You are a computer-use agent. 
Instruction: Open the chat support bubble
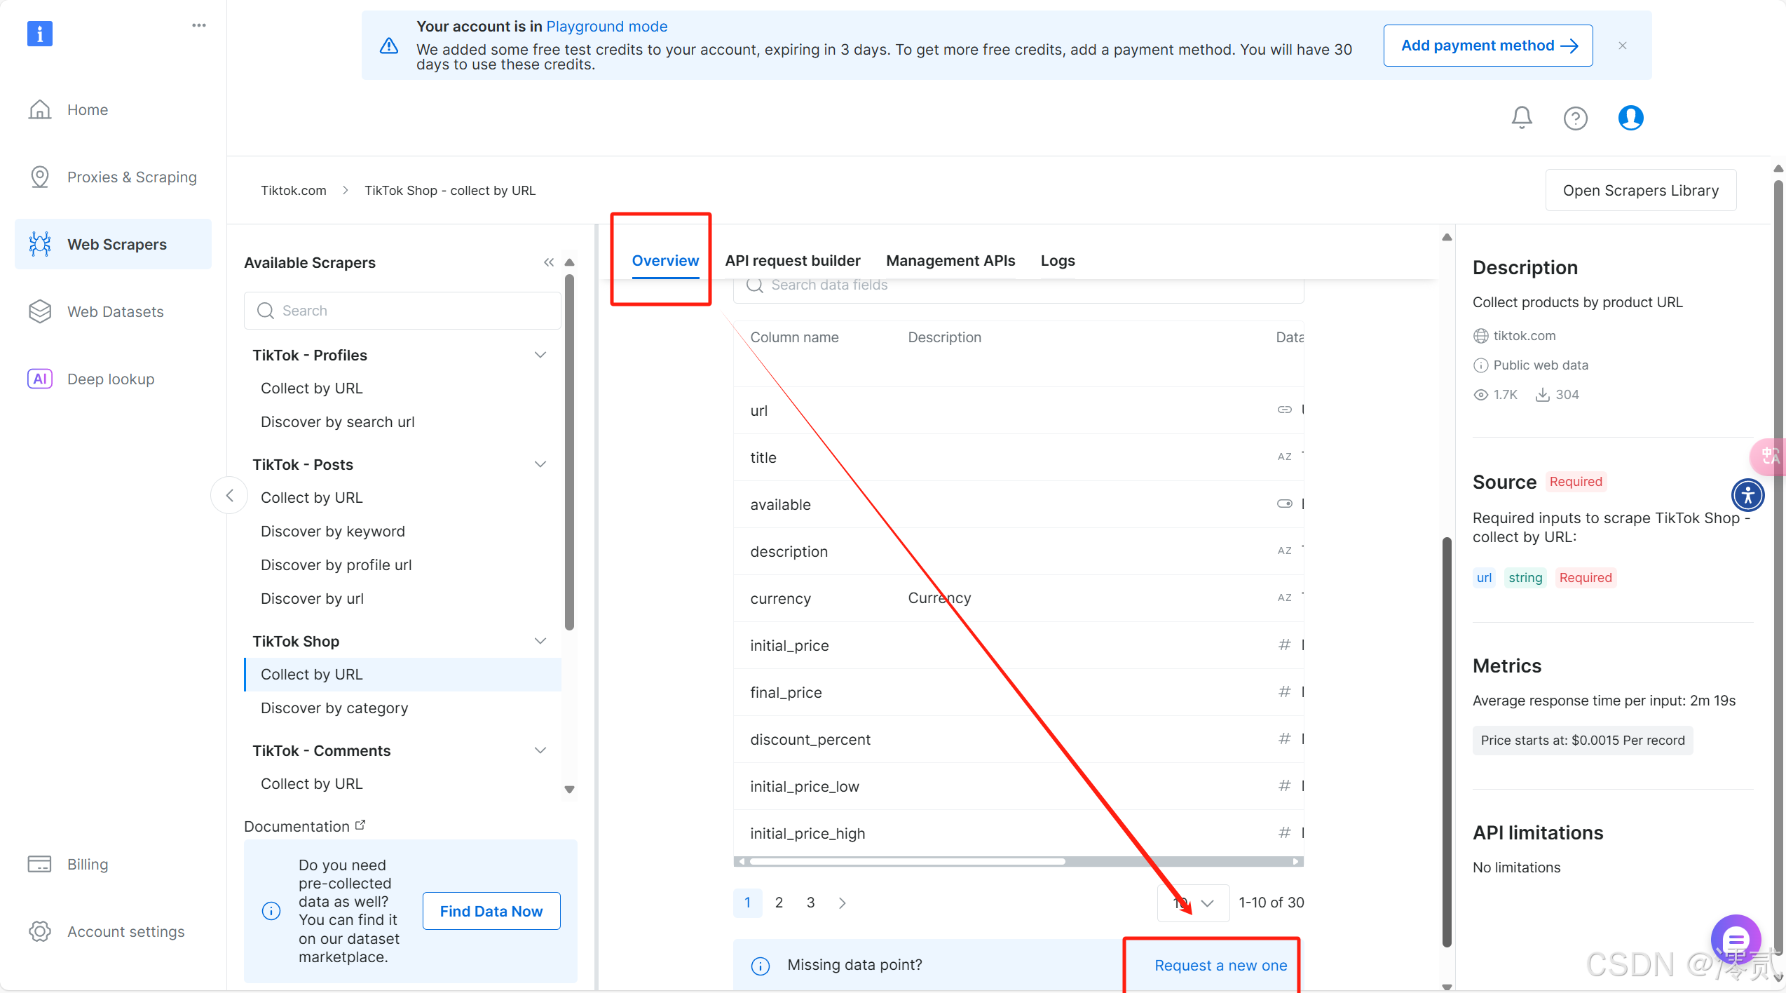coord(1735,939)
